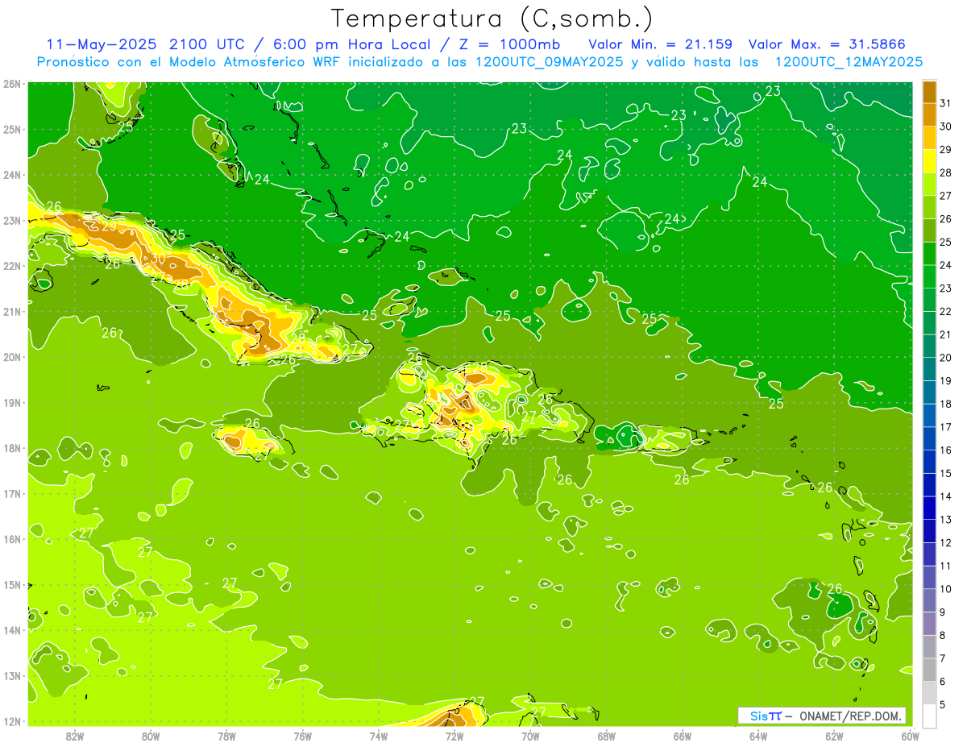
Task: Click legend scale value 31
Action: coord(946,104)
